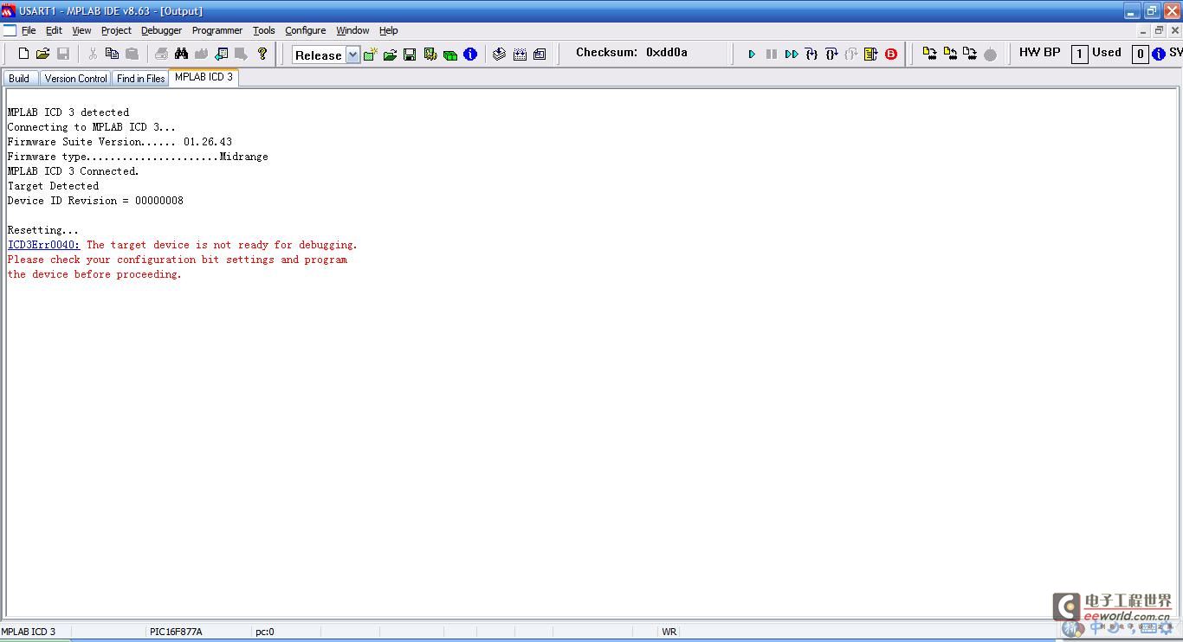
Task: Save the workspace with the green disk icon
Action: tap(410, 55)
